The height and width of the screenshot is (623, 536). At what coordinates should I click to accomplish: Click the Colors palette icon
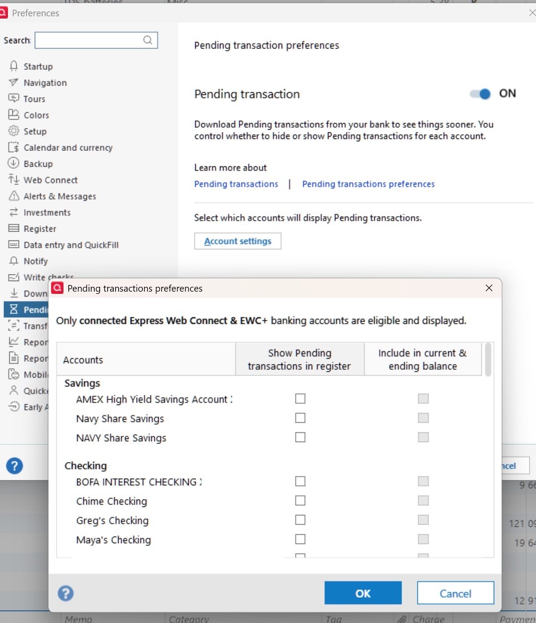point(14,115)
